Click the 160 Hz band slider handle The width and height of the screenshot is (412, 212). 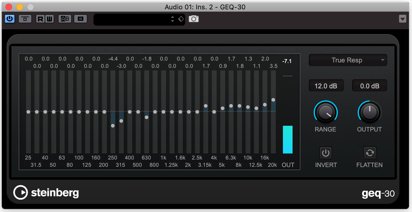coord(96,112)
